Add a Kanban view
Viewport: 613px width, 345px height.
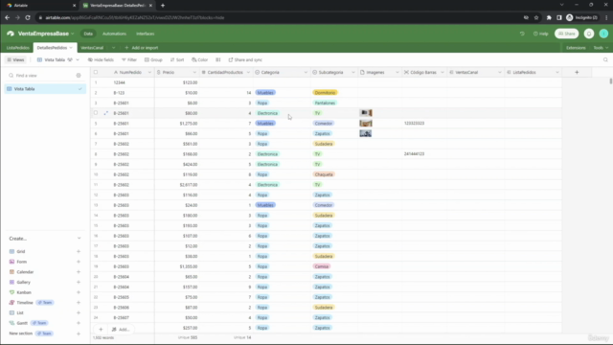pos(79,292)
